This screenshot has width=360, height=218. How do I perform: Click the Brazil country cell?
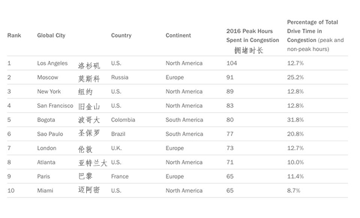118,134
